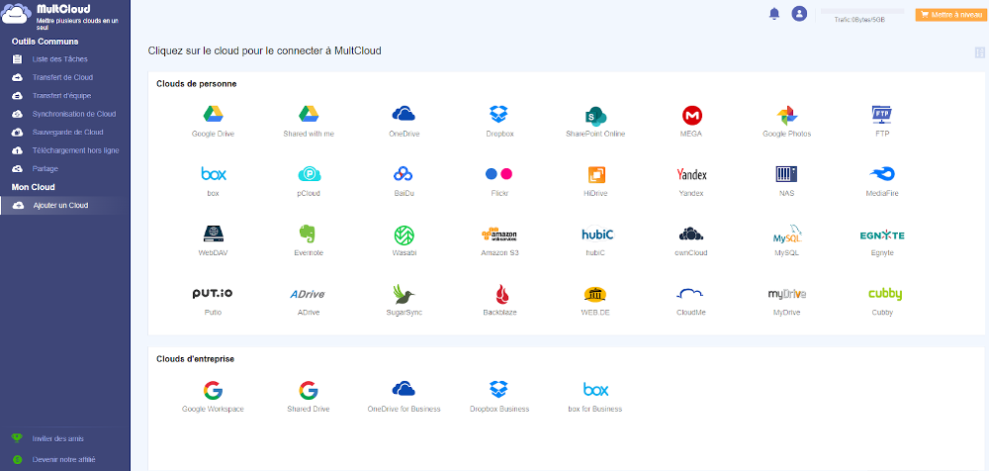Click Devenir notre affilié link

pyautogui.click(x=63, y=460)
